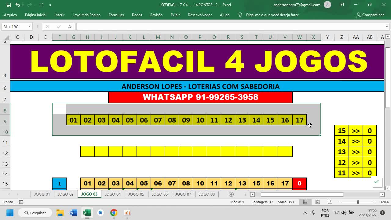This screenshot has height=220, width=391.
Task: Open the Dados tab
Action: 137,15
